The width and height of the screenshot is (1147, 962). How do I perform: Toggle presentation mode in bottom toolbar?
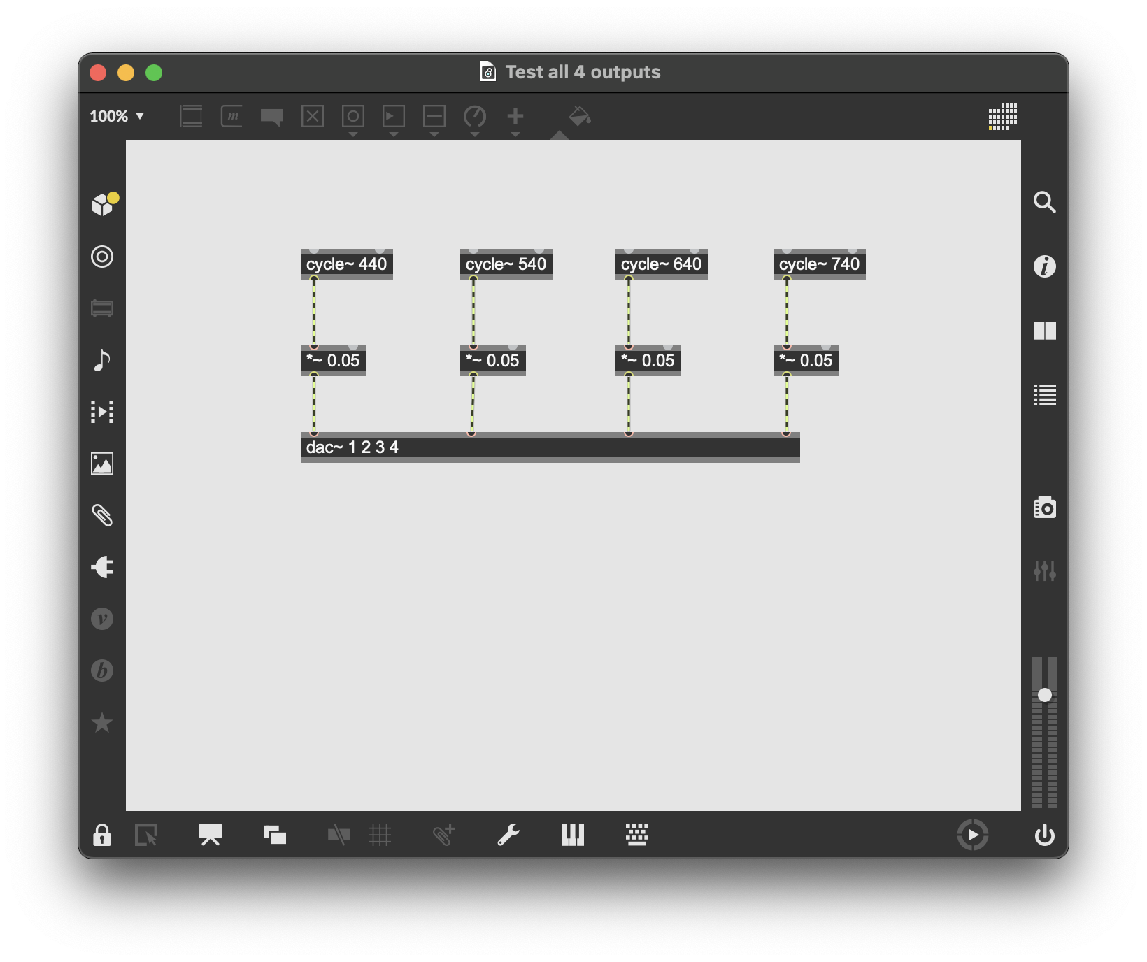click(x=211, y=835)
